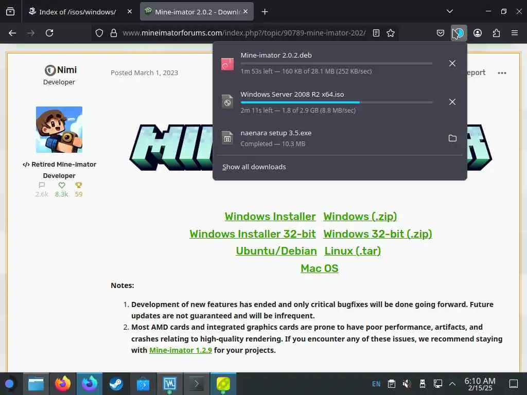Show all downloads

click(254, 167)
